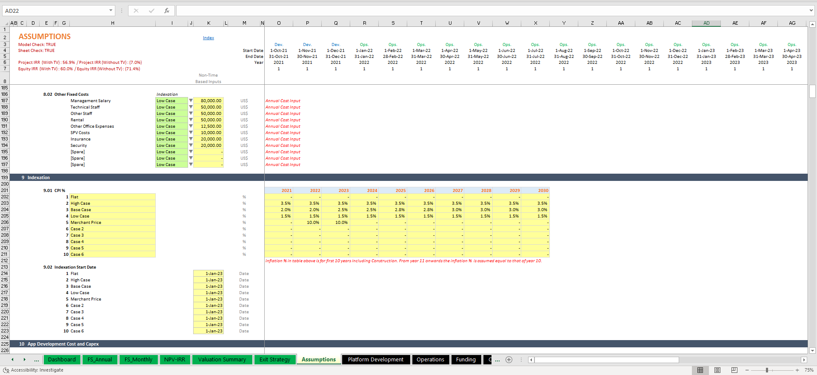Open the Name Box dropdown arrow

tap(111, 11)
